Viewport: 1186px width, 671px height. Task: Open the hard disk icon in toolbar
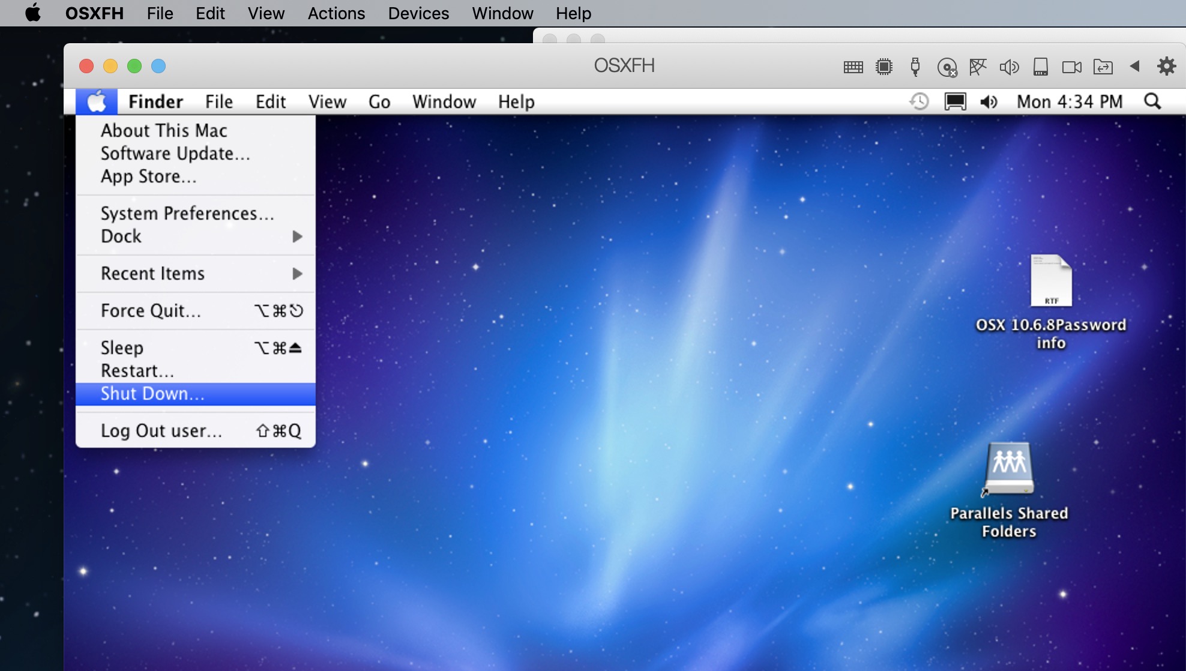tap(1041, 67)
